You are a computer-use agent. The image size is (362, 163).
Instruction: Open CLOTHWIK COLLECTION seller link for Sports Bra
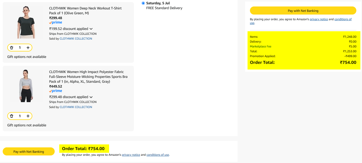[x=76, y=107]
